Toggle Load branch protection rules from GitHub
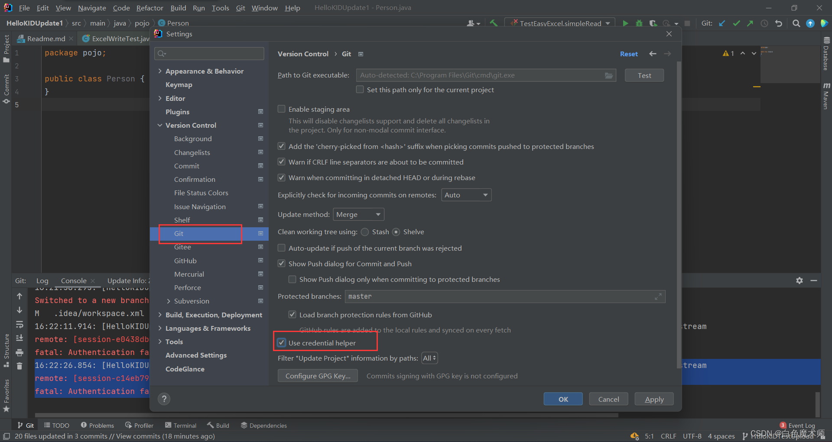Image resolution: width=832 pixels, height=442 pixels. pyautogui.click(x=292, y=315)
